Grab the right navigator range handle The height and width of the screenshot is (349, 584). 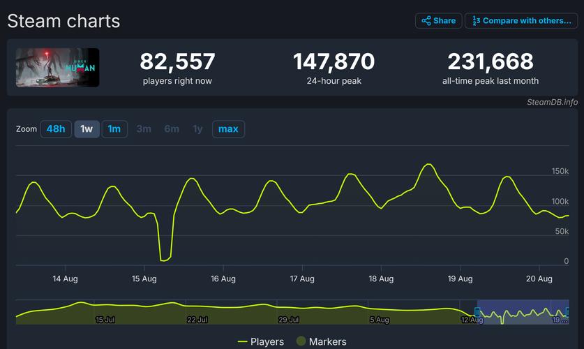(567, 312)
